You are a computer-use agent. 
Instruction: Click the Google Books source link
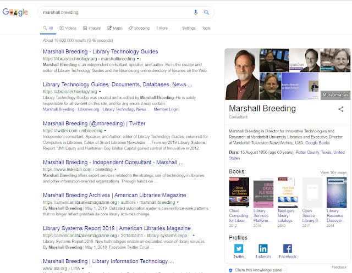tap(317, 143)
